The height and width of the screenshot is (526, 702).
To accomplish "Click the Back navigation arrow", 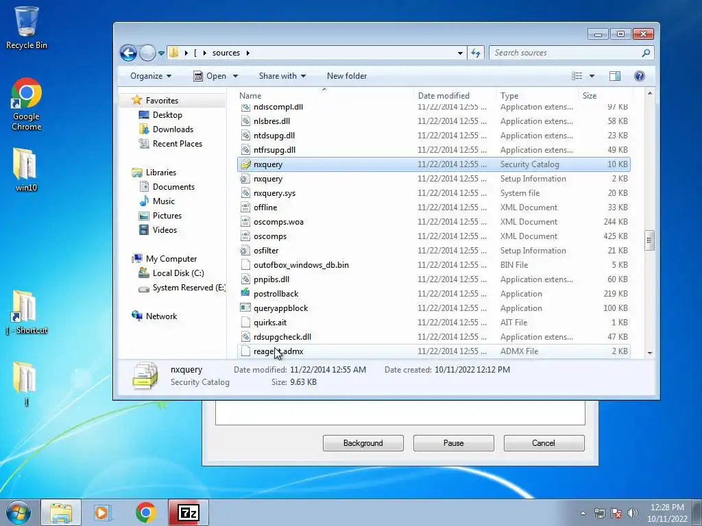I will click(128, 53).
